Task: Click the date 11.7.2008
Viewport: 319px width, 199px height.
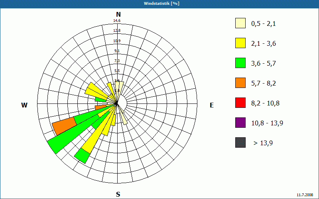Action: 305,195
